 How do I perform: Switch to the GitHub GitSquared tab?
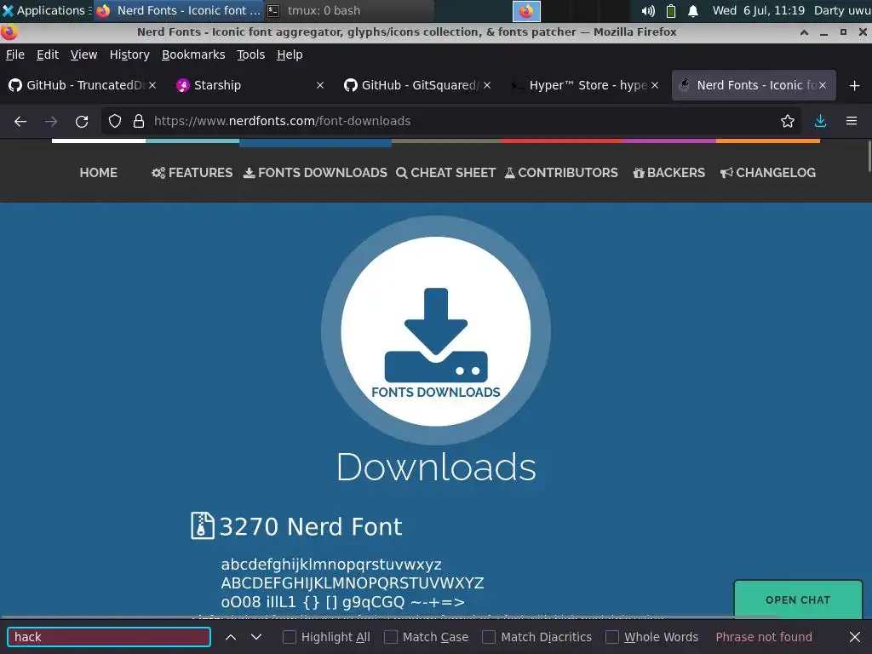point(417,85)
